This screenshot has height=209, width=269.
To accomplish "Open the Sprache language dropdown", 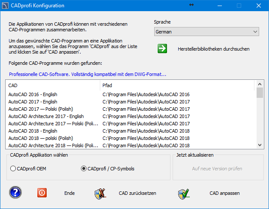I will [x=206, y=32].
